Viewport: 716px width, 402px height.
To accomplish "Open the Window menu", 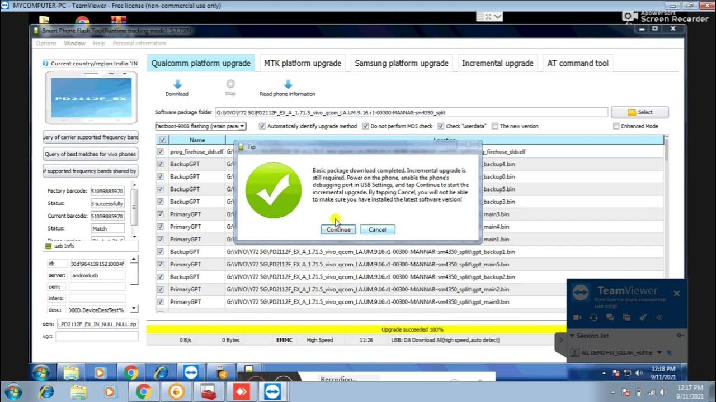I will tap(74, 43).
